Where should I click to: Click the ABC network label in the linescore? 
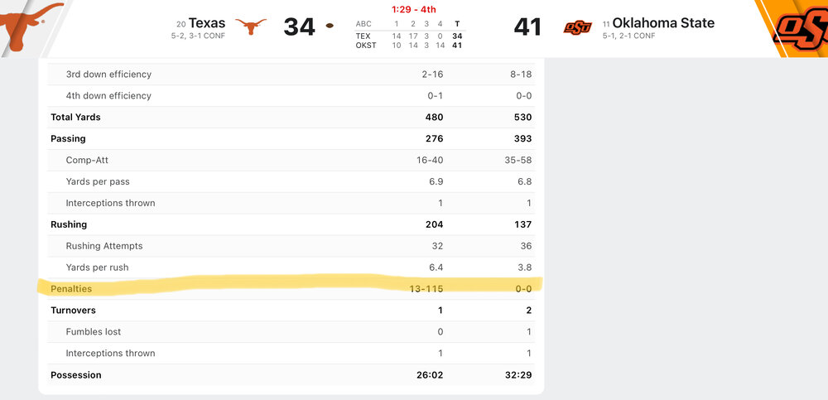[x=363, y=24]
